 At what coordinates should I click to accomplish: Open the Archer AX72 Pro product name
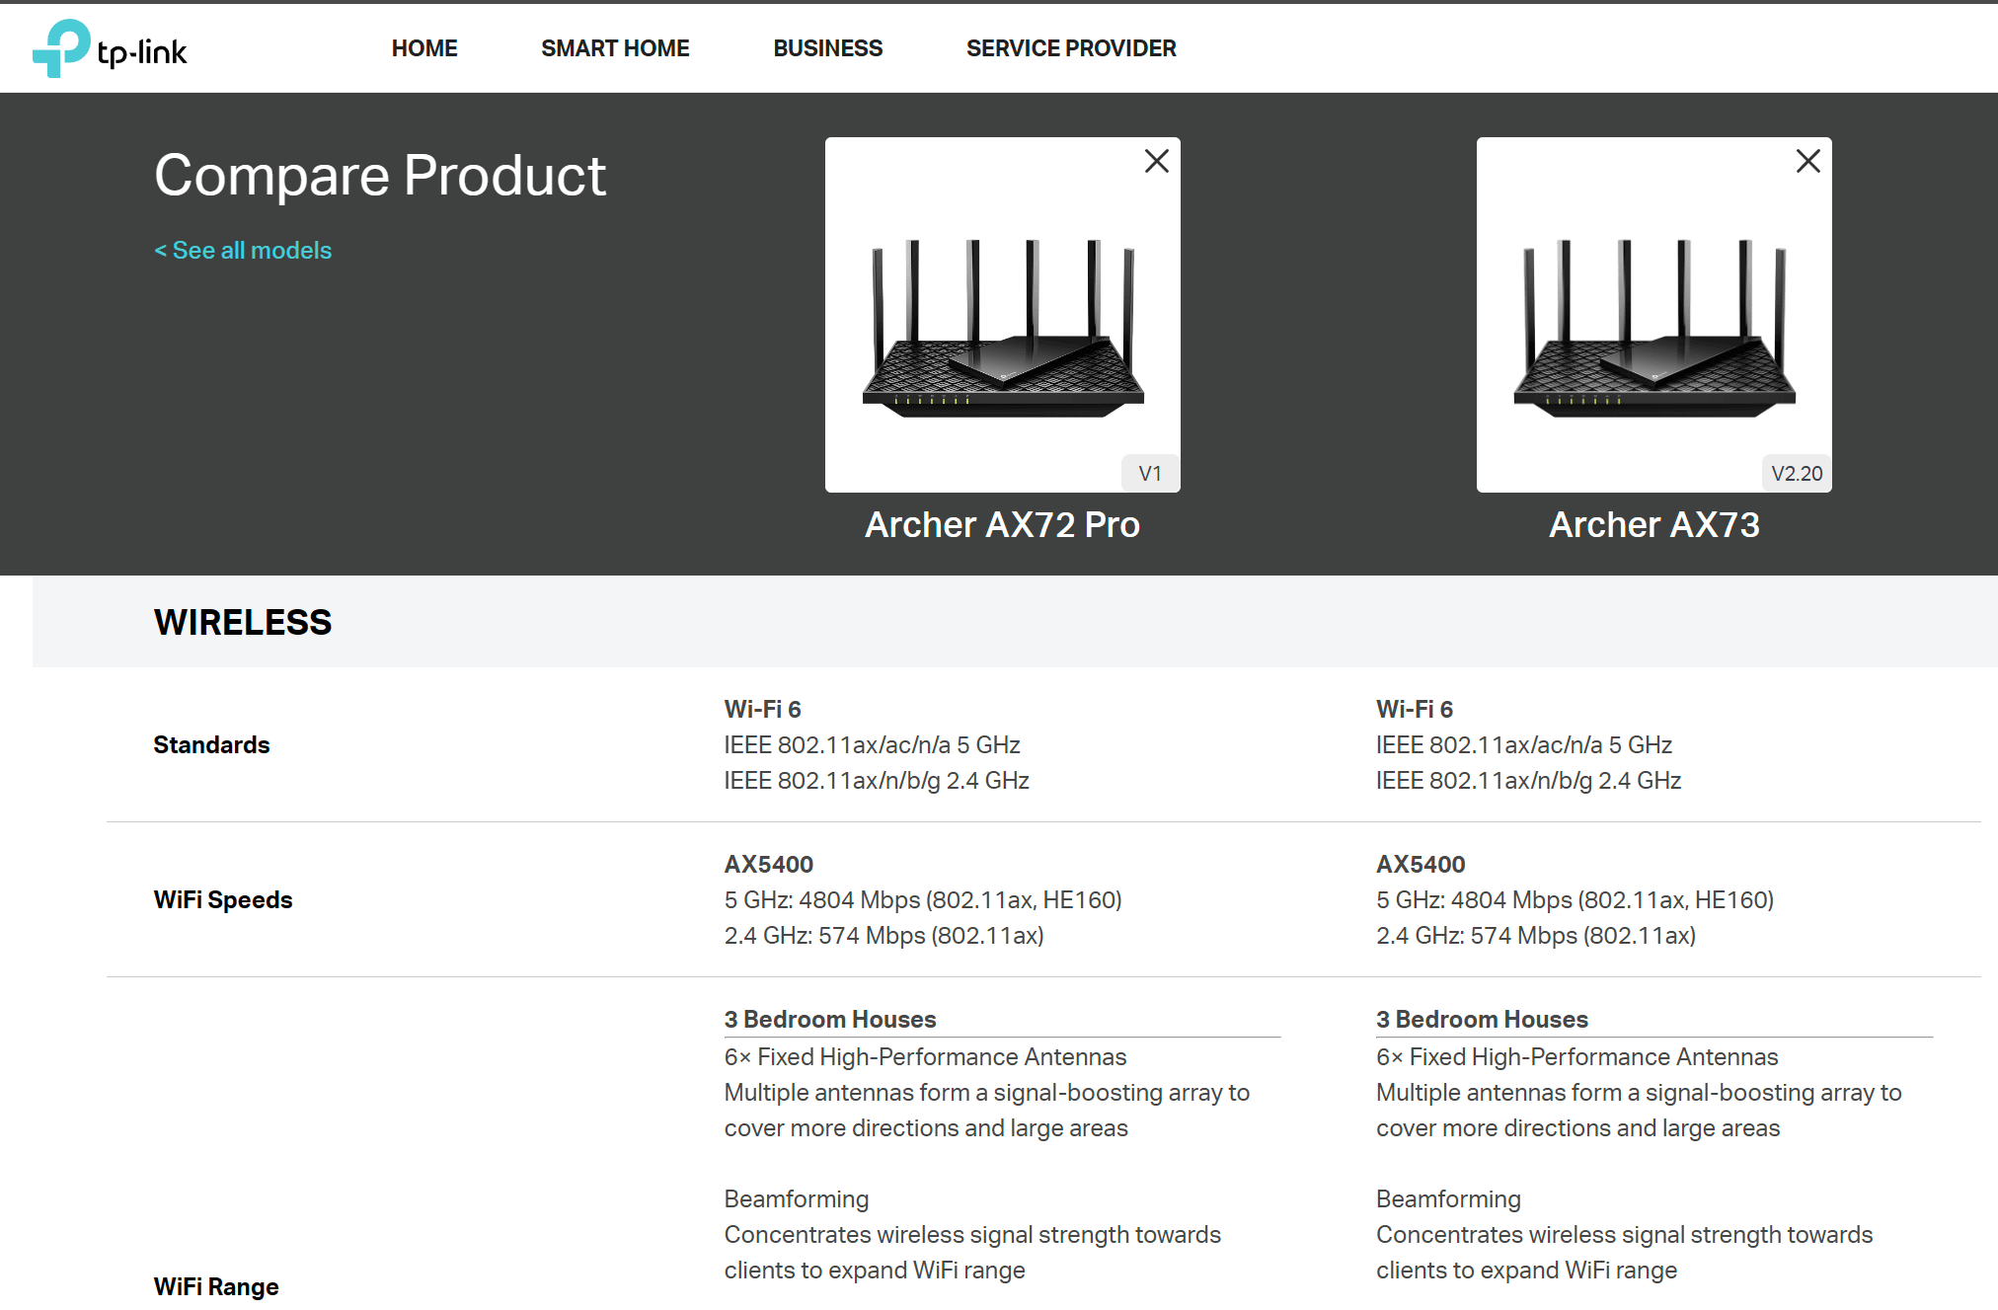point(1003,525)
